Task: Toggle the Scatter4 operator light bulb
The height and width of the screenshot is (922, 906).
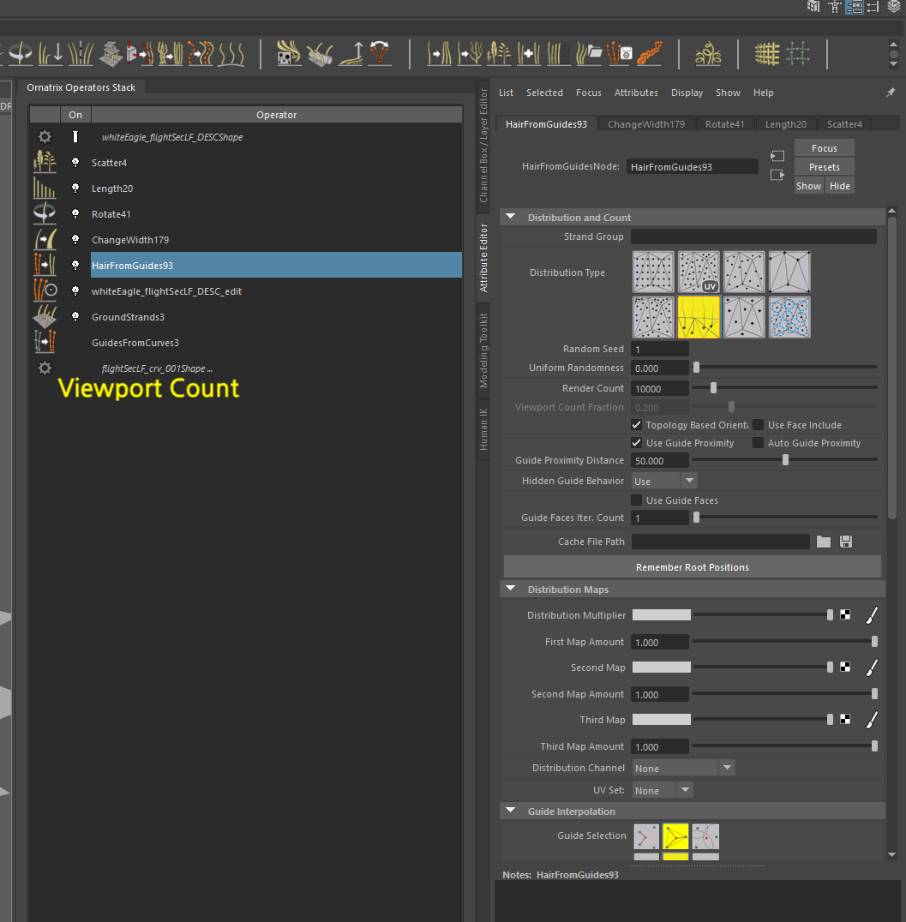Action: (x=75, y=163)
